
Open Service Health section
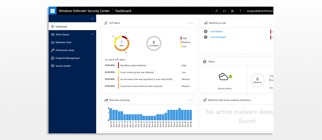[x=63, y=66]
